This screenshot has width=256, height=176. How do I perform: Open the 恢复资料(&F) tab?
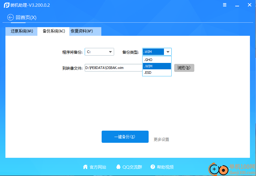coord(85,31)
